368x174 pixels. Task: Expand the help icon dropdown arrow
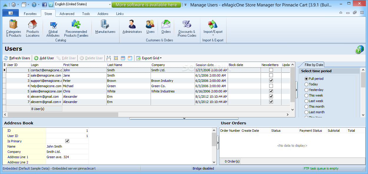(39, 5)
